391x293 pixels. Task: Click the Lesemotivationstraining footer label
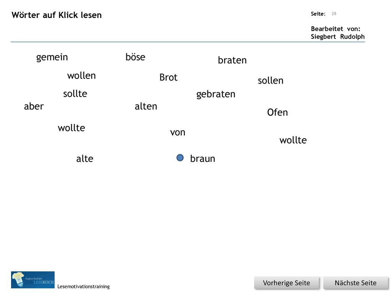(83, 287)
